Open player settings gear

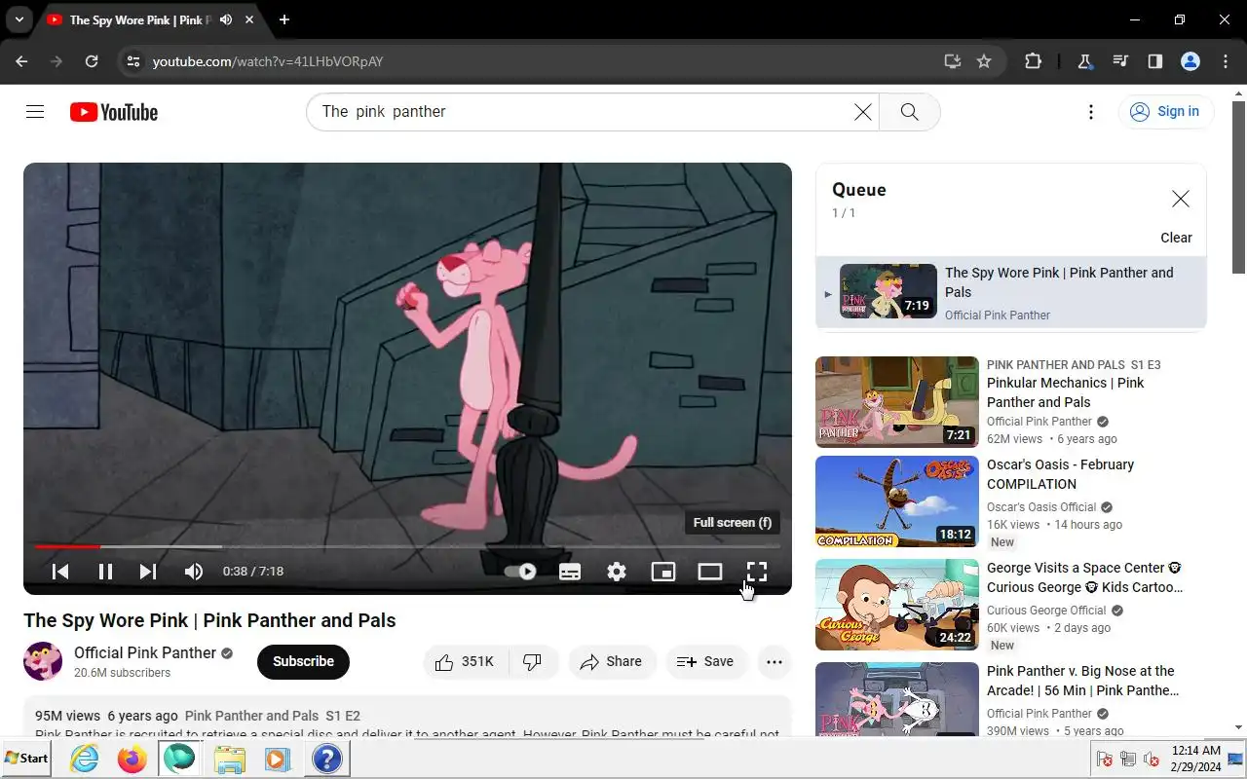point(617,572)
